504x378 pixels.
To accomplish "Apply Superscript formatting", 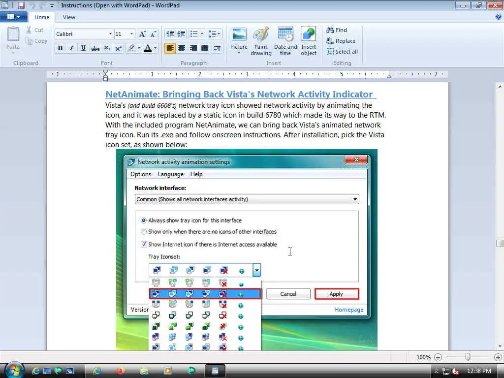I will pyautogui.click(x=118, y=48).
